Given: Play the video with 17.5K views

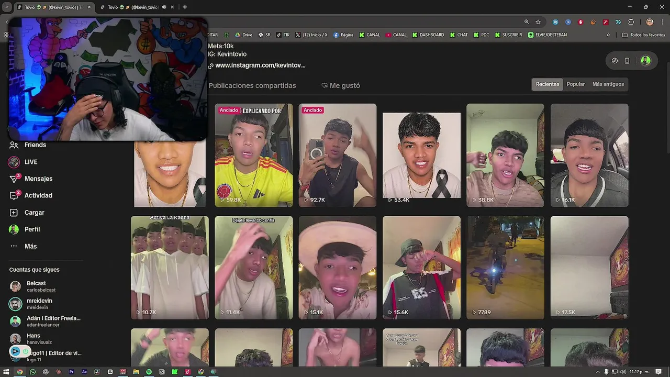Looking at the screenshot, I should [589, 268].
